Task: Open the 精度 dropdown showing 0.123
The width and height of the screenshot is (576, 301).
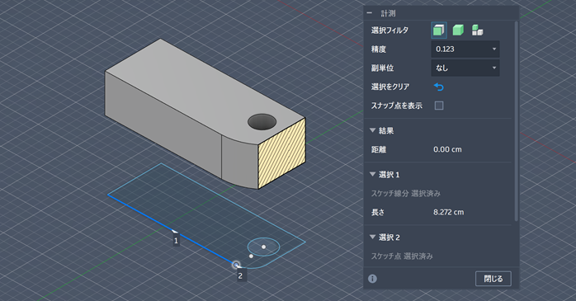Action: (x=465, y=49)
